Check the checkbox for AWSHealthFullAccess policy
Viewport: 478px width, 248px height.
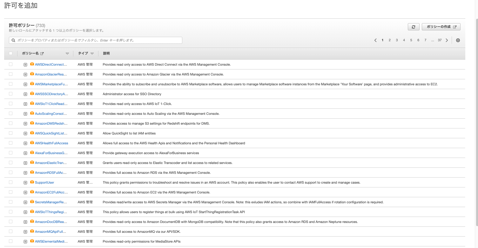point(10,143)
